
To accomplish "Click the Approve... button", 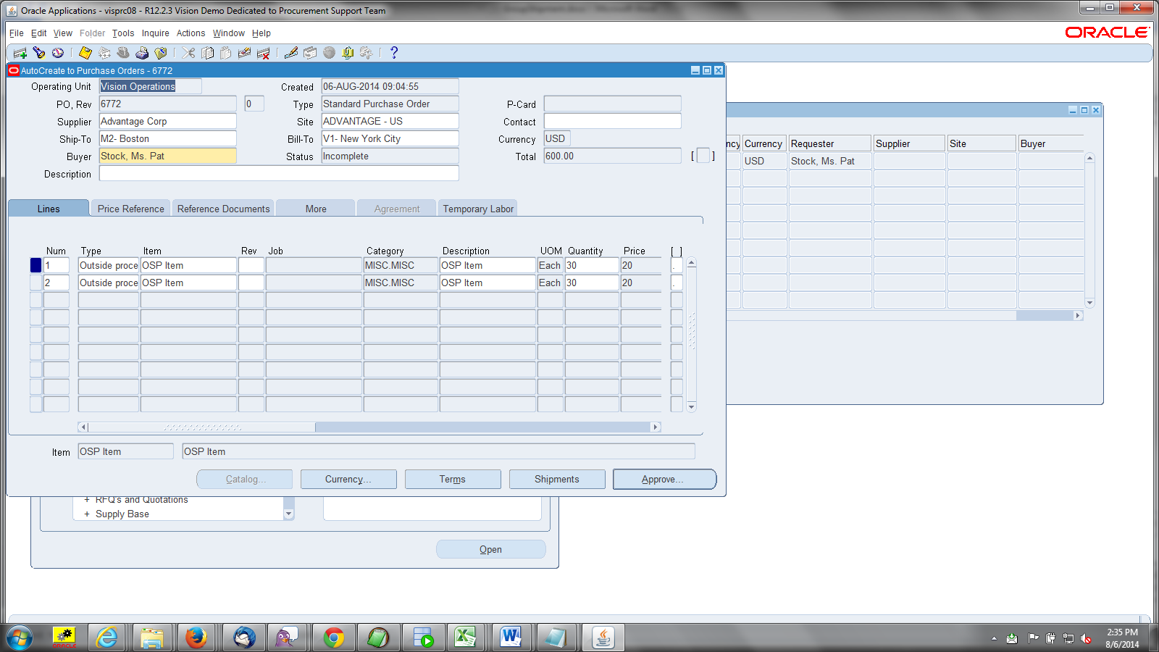I will pos(664,479).
